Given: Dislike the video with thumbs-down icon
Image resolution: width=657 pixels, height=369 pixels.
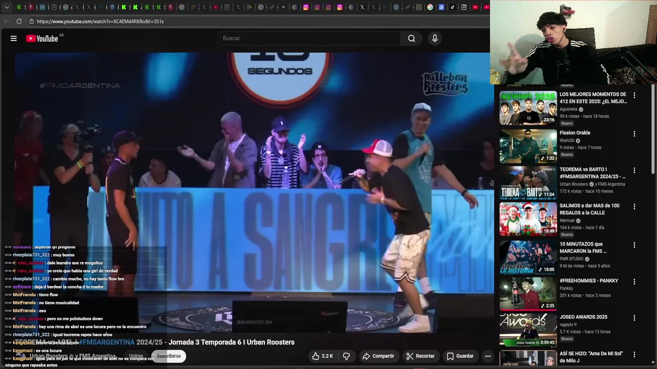Looking at the screenshot, I should tap(346, 356).
